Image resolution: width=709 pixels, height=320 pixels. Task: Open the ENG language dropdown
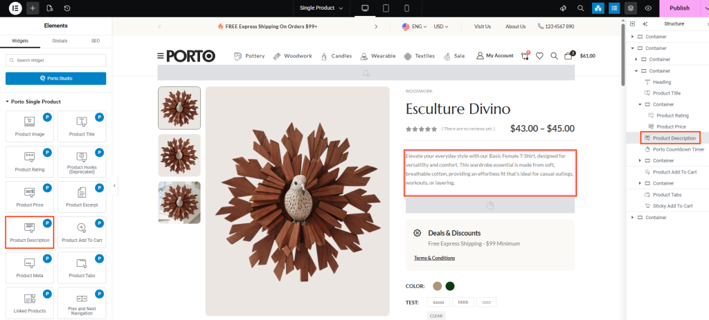coord(414,26)
